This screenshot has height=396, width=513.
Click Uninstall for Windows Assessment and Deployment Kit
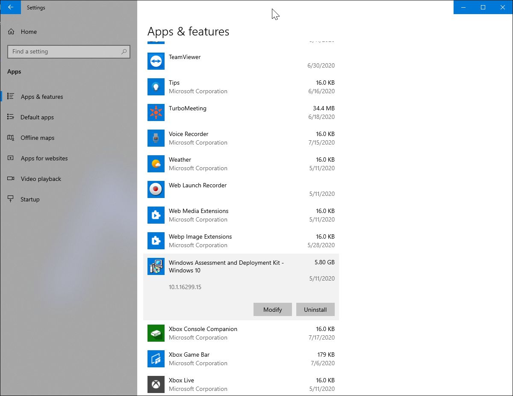click(x=315, y=310)
